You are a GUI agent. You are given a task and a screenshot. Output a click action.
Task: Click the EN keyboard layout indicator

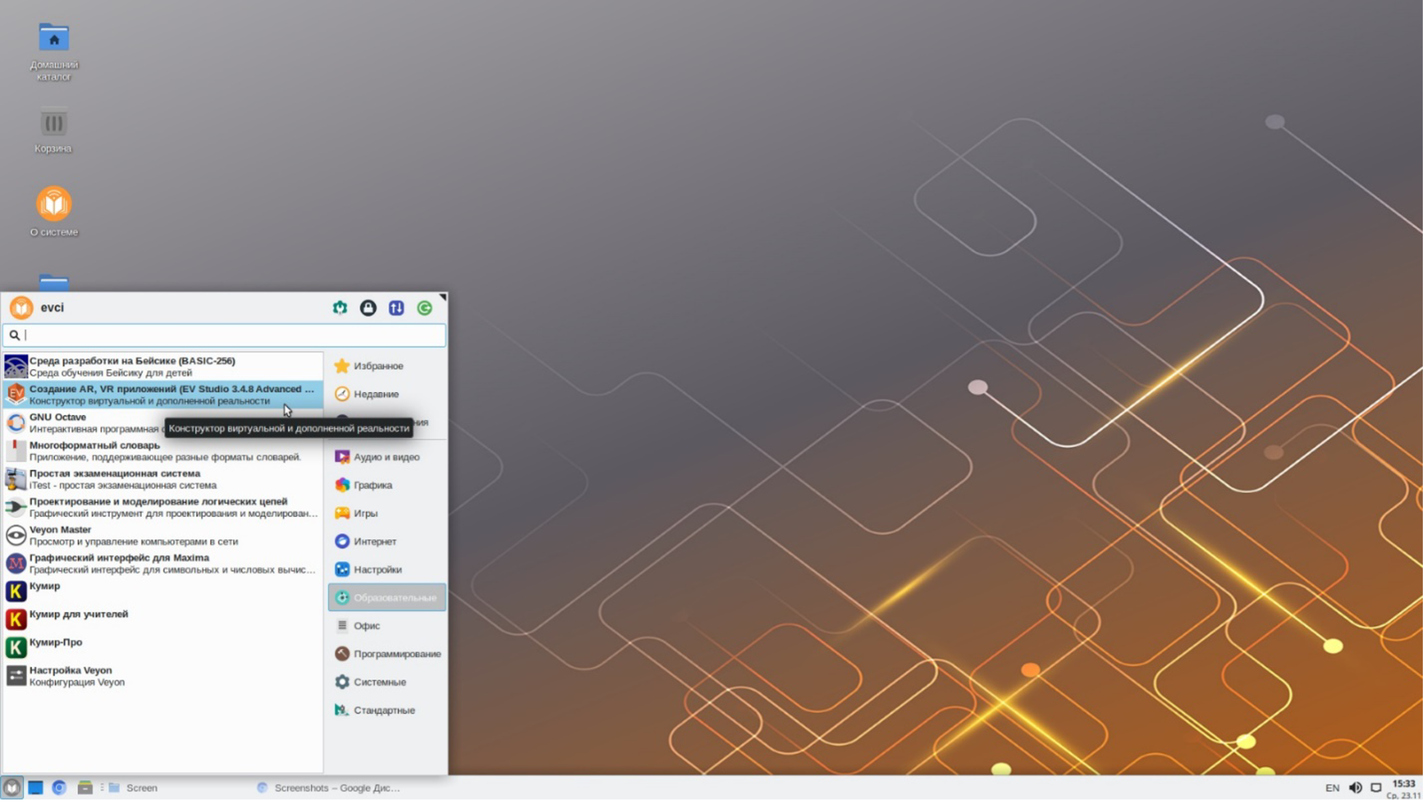click(1332, 788)
